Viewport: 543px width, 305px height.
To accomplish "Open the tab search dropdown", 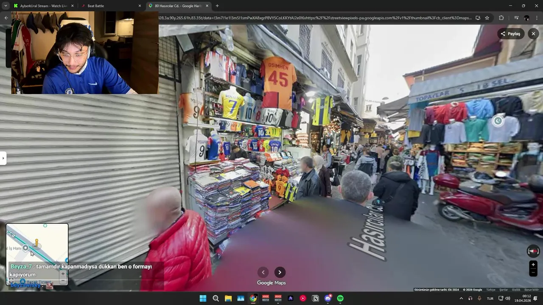I will [x=6, y=6].
